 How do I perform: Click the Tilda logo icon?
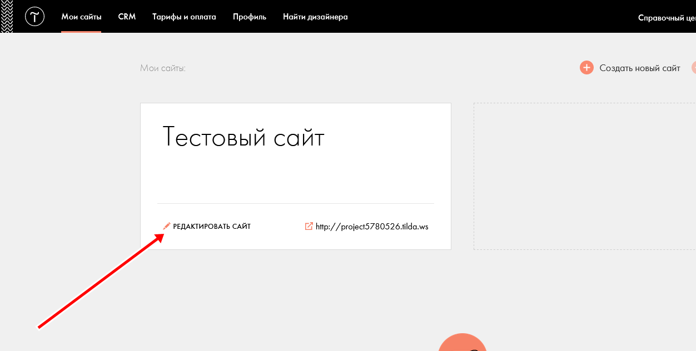34,17
